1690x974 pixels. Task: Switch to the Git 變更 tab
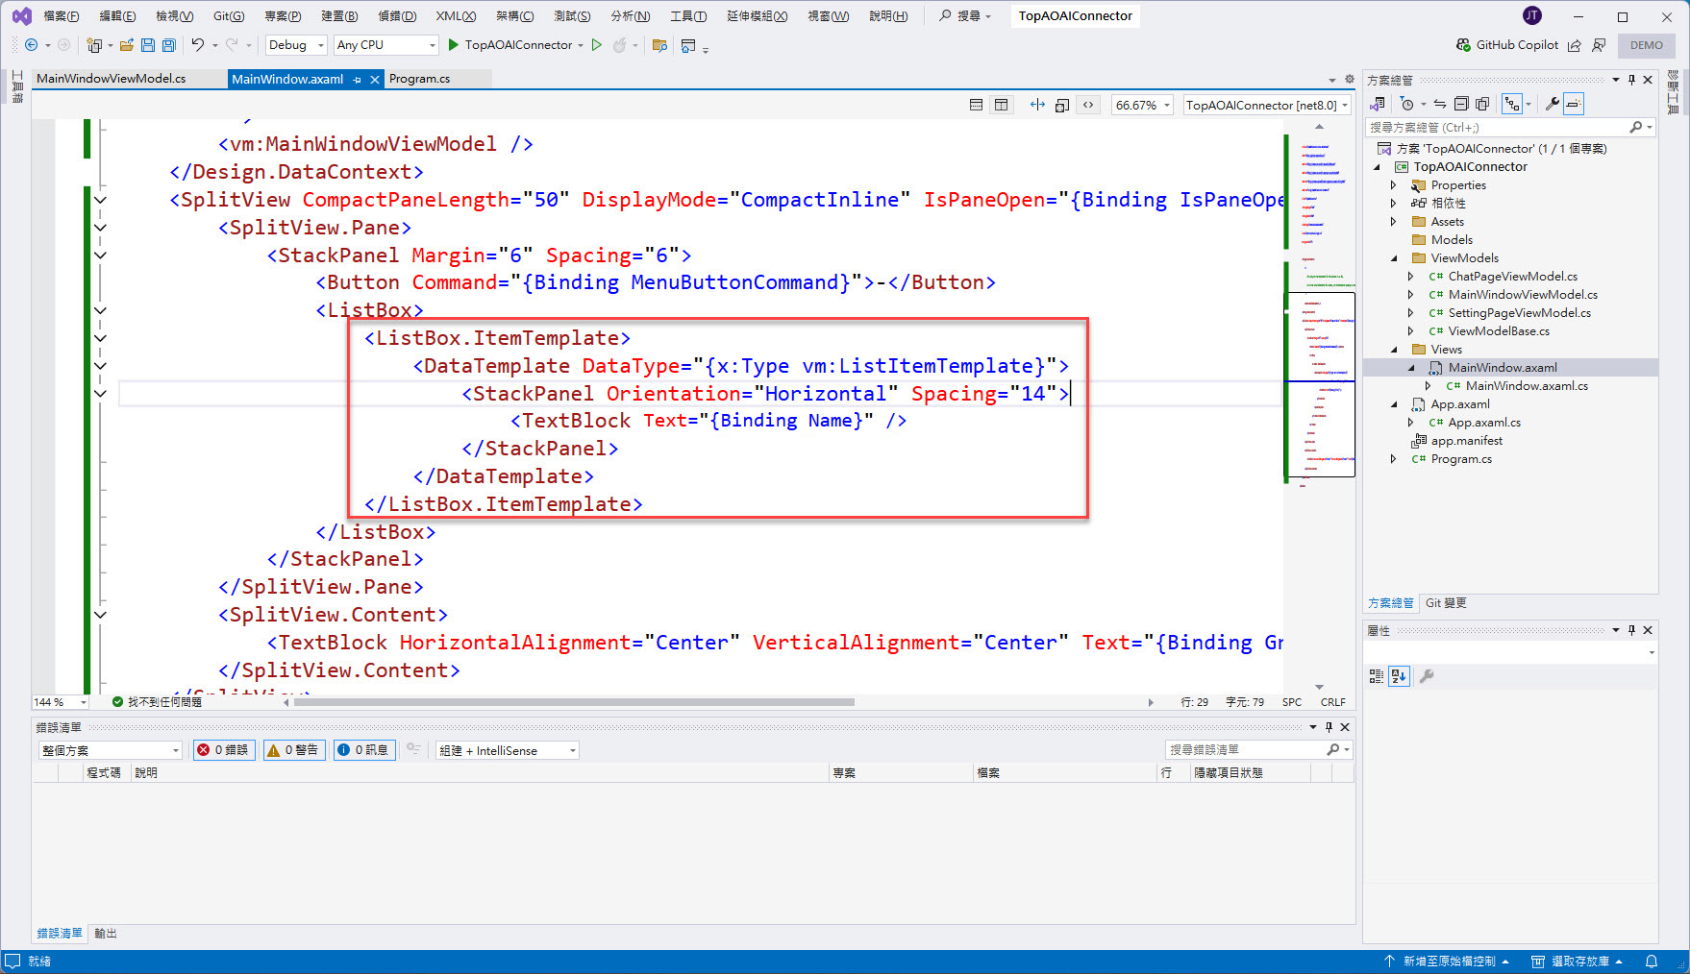tap(1446, 603)
